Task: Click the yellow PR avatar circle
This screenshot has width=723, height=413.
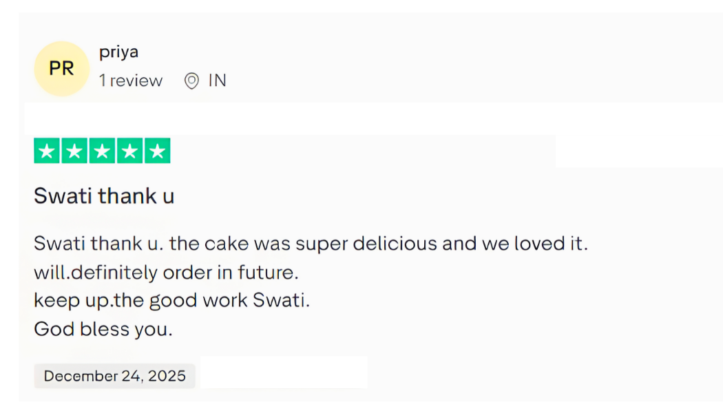Action: pos(61,69)
